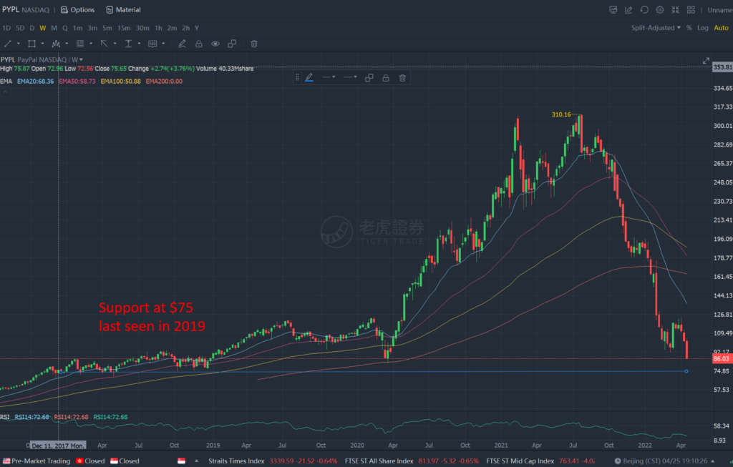Open the PYPL W period dropdown arrow
The height and width of the screenshot is (467, 733).
click(x=81, y=59)
